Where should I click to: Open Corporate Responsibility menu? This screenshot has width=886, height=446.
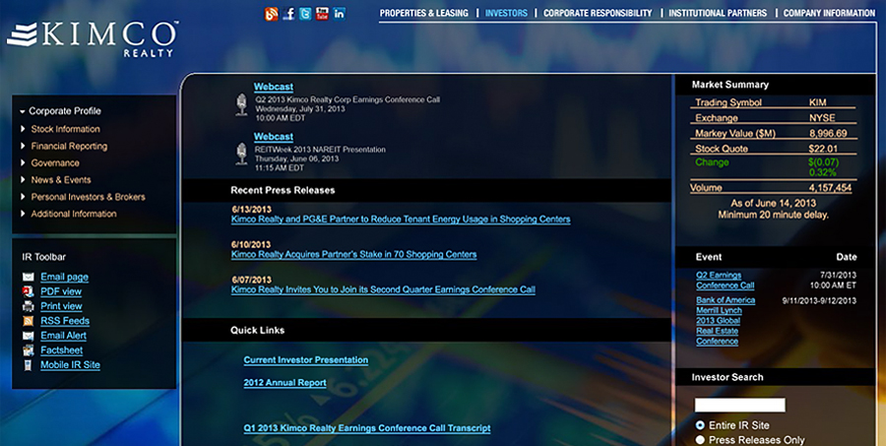[598, 13]
